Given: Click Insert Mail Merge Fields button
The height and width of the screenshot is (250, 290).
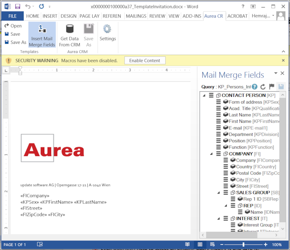Looking at the screenshot, I should (42, 35).
